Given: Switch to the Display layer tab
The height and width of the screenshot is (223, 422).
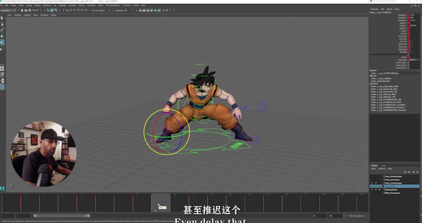Looking at the screenshot, I should tap(374, 165).
